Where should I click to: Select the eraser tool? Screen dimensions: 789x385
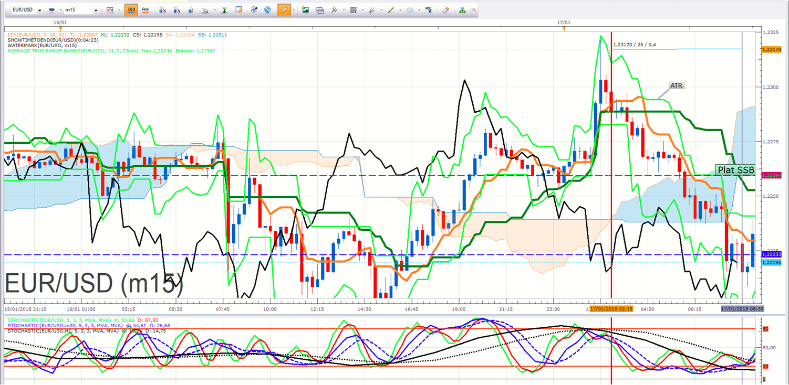[x=445, y=10]
